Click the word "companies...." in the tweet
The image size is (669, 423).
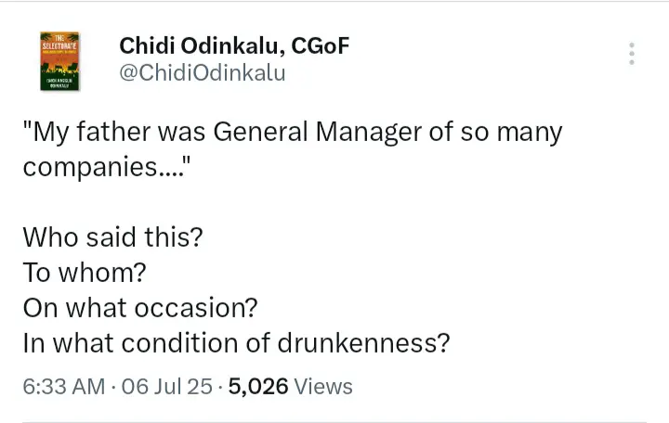105,168
